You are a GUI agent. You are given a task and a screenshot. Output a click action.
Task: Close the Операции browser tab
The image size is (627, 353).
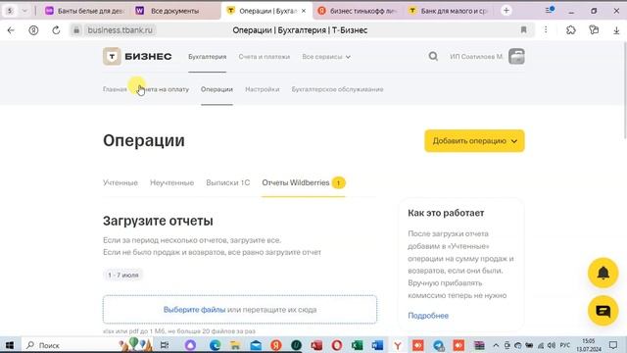[x=304, y=11]
